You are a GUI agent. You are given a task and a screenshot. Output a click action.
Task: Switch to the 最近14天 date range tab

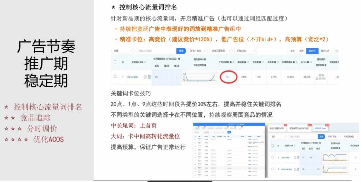[325, 51]
